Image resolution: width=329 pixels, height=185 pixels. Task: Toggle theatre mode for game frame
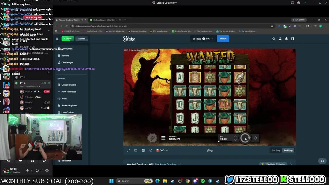[x=136, y=150]
